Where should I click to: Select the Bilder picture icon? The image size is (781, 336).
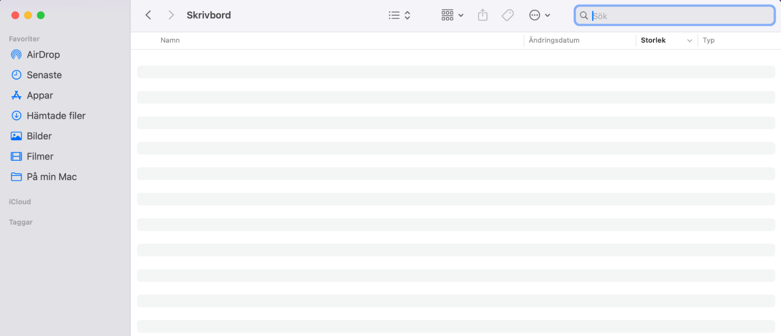pos(16,136)
